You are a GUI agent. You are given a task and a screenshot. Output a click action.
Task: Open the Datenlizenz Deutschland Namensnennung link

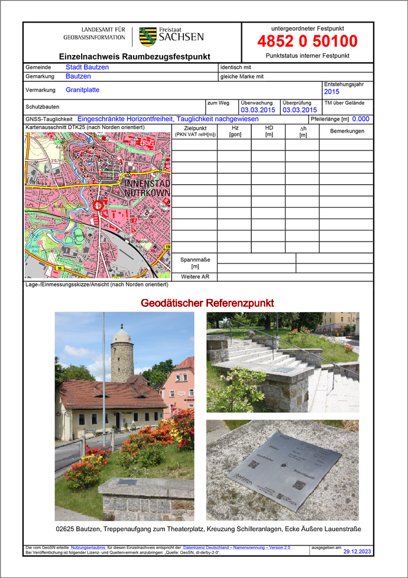coord(237,548)
